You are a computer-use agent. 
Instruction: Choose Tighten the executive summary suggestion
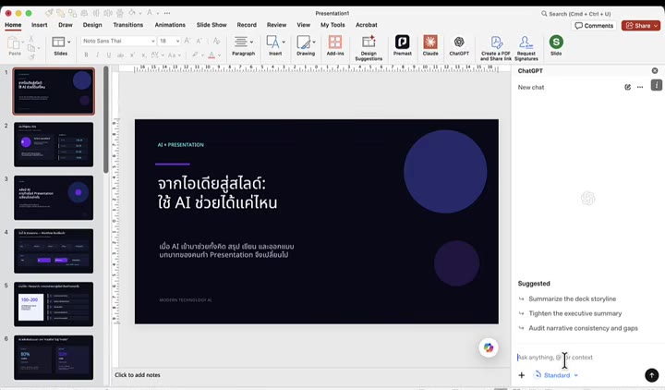[575, 313]
